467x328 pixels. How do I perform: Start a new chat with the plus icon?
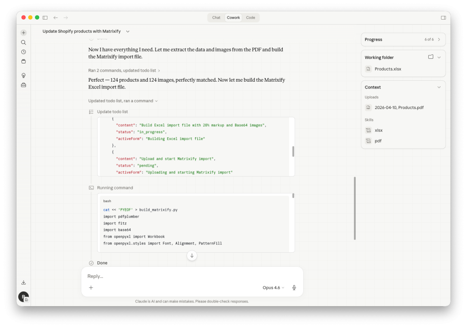[x=23, y=32]
